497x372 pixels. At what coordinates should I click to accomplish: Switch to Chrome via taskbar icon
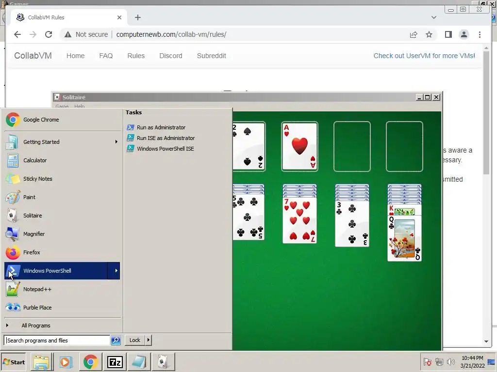point(91,362)
